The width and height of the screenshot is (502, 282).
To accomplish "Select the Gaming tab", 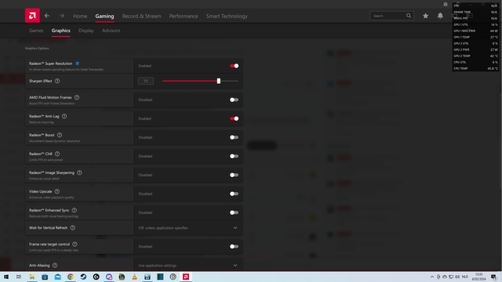I will [104, 16].
